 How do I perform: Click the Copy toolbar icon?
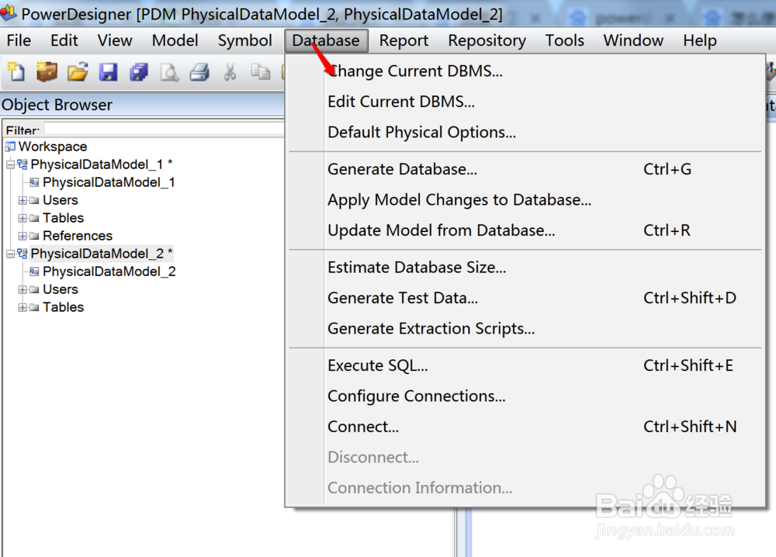(x=260, y=72)
